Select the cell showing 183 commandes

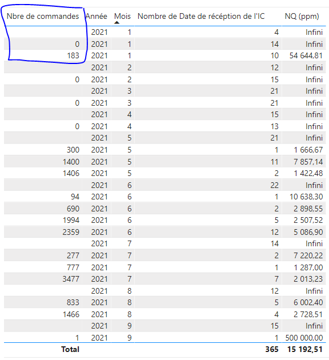(x=73, y=55)
